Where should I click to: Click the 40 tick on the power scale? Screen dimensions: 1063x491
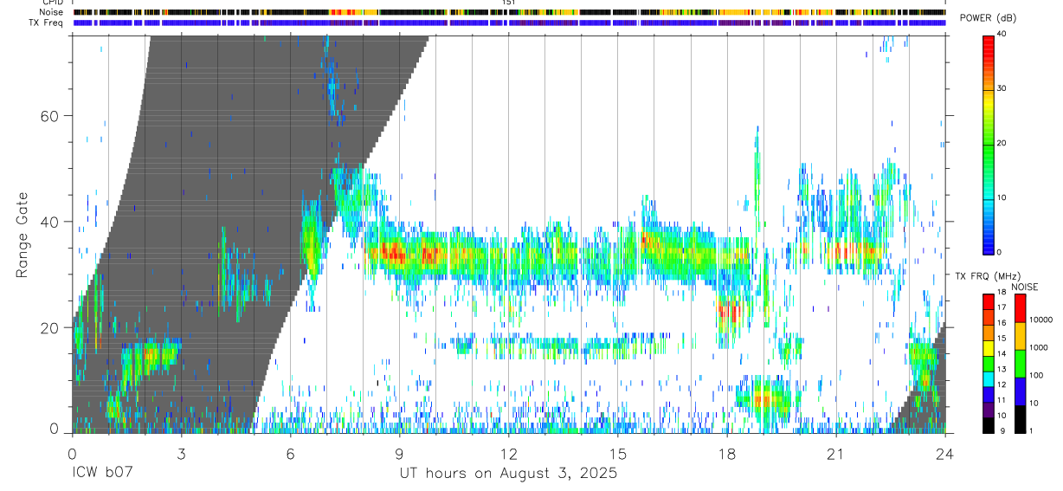1002,35
